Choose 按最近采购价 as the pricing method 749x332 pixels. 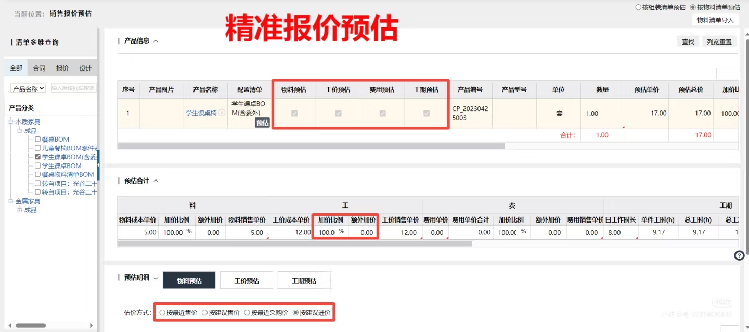coord(247,313)
